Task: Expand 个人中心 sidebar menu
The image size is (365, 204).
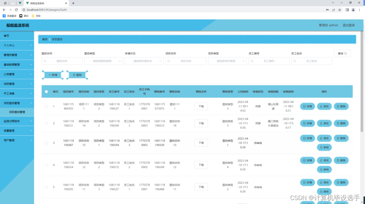Action: point(17,45)
